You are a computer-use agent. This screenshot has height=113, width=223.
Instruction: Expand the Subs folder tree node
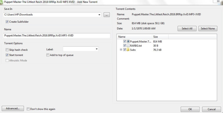pos(121,50)
